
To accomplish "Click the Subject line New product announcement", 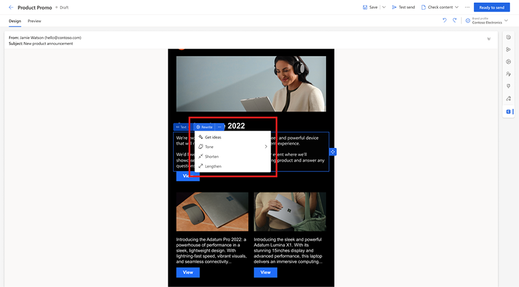I will click(41, 43).
